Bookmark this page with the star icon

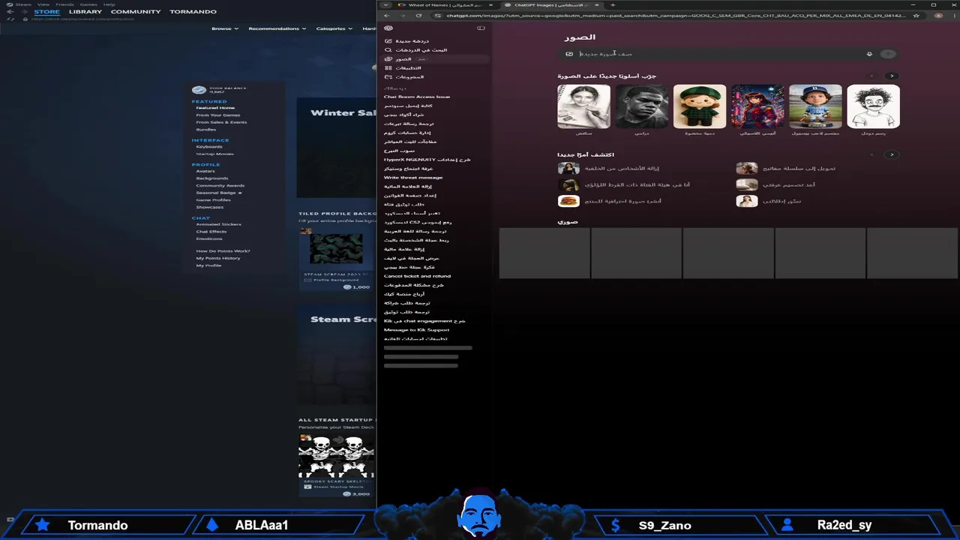coord(916,15)
